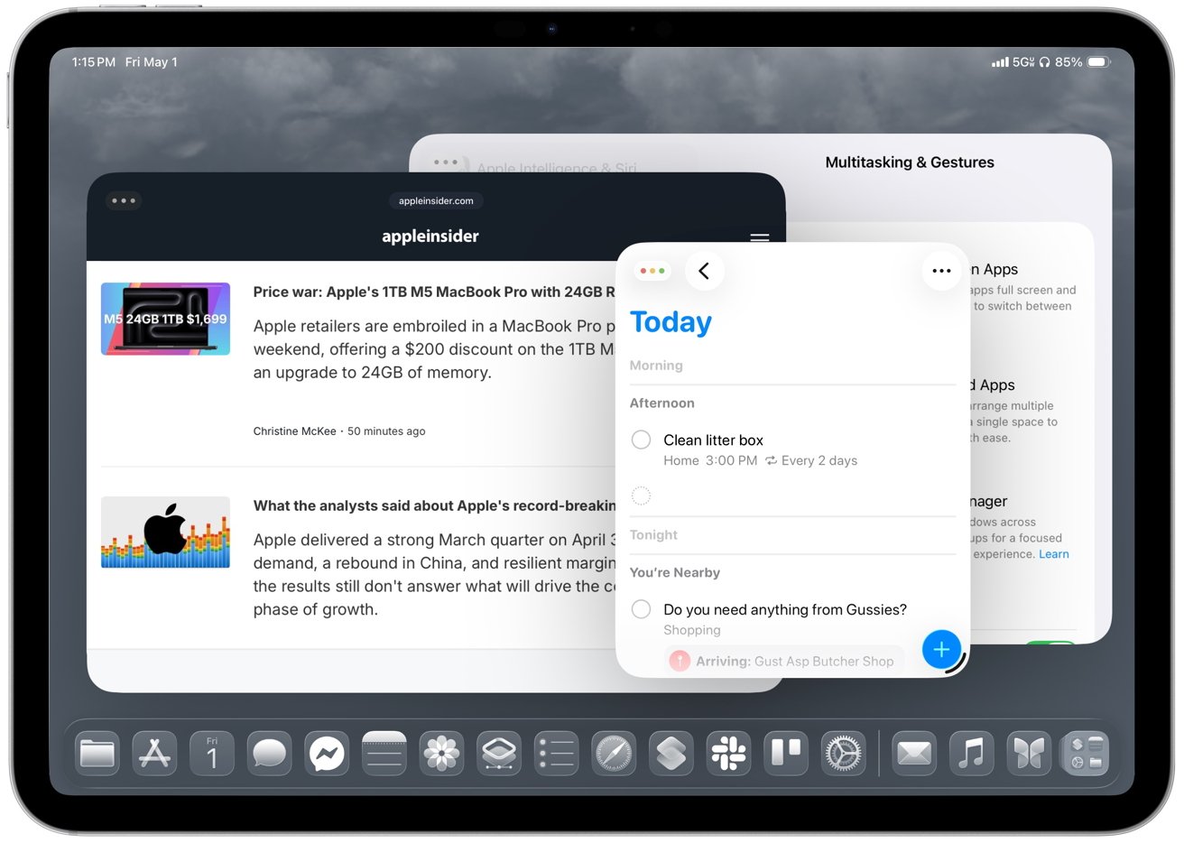Open the butterfly app in the dock
This screenshot has height=843, width=1184.
coord(1029,753)
